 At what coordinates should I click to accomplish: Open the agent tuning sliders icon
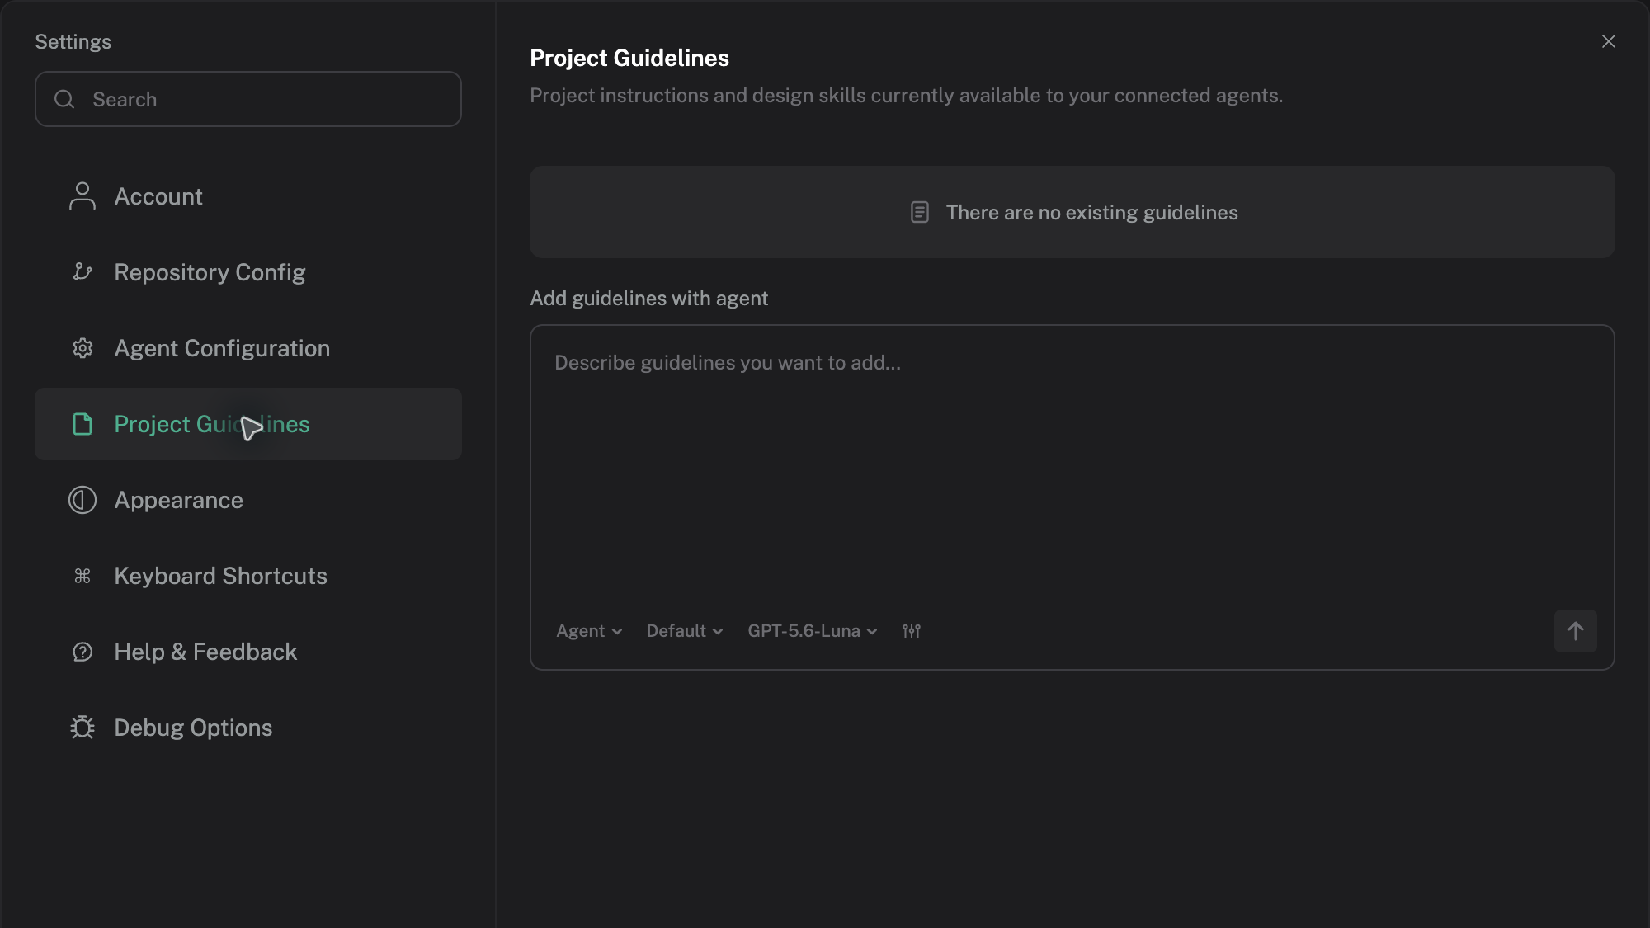(x=912, y=631)
